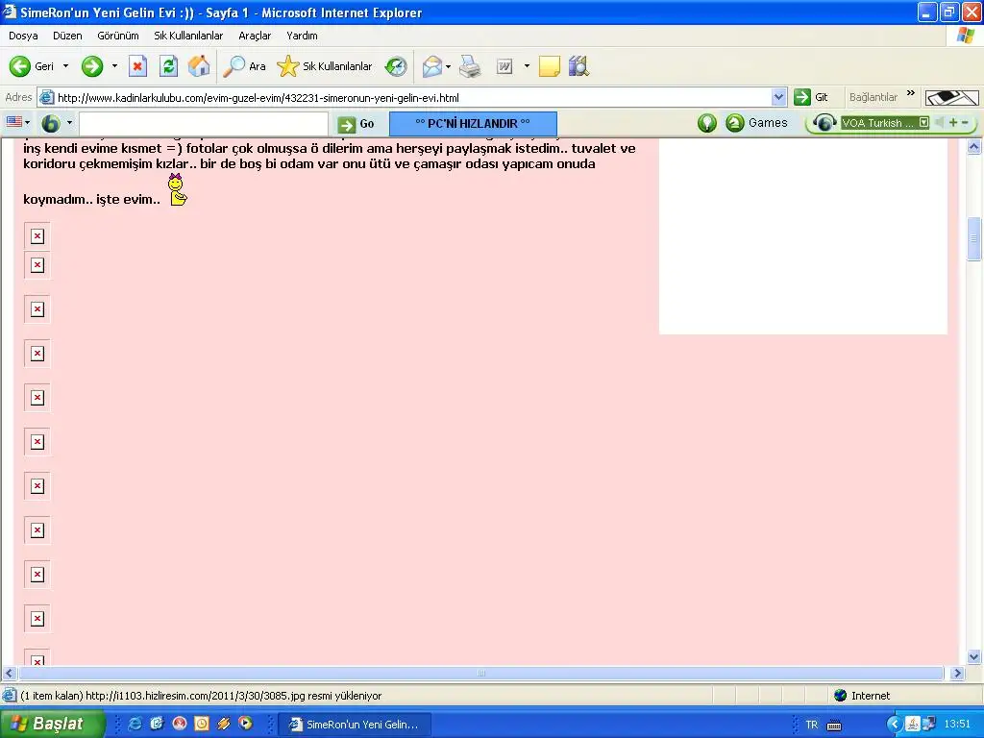
Task: Click the toolbar search input field
Action: click(x=203, y=124)
